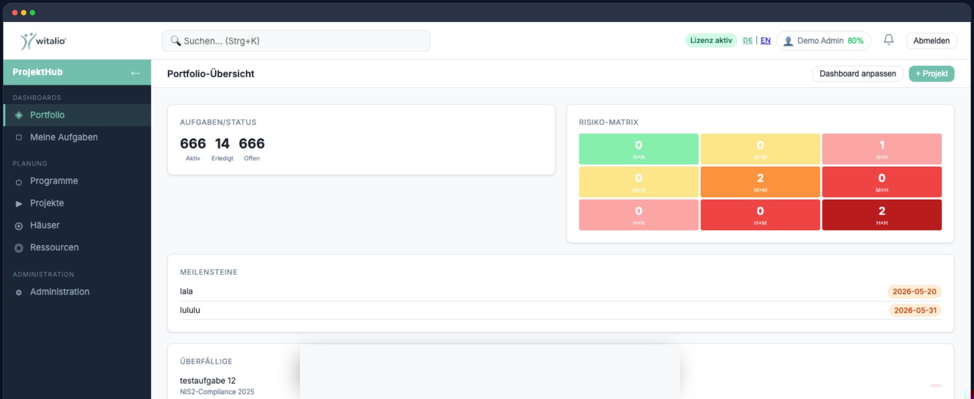Click the notification bell icon

[888, 40]
